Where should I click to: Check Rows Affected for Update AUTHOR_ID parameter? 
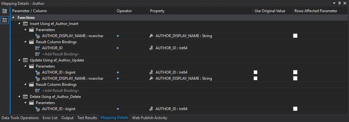pos(295,72)
